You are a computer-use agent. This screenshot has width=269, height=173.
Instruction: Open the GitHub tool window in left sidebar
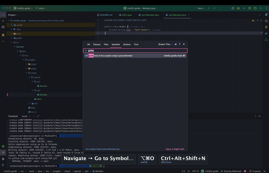pos(3,27)
